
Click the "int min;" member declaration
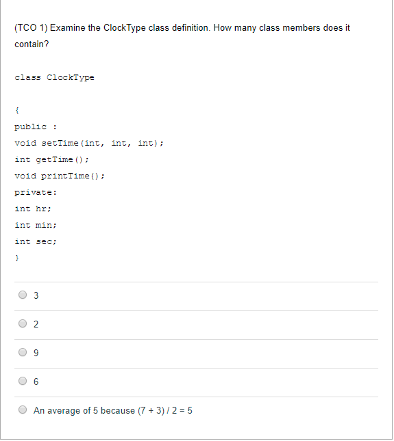tap(36, 225)
